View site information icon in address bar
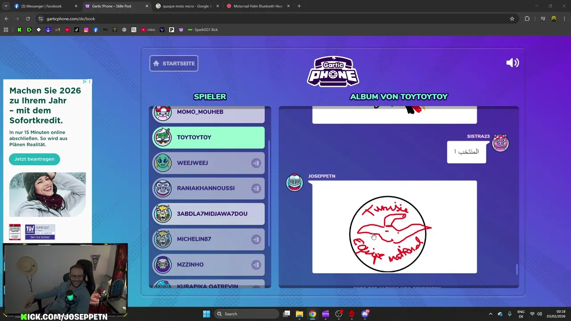Screen dimensions: 571x321 [41, 19]
